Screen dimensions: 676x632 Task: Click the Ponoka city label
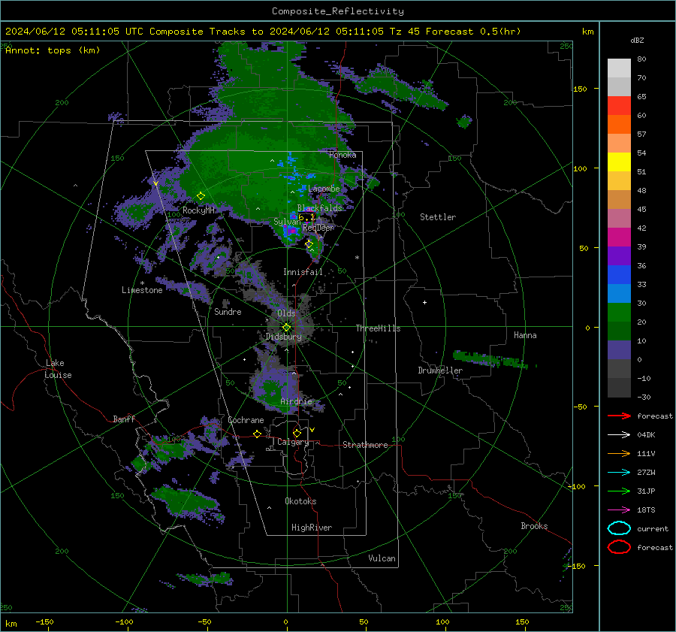(x=343, y=155)
